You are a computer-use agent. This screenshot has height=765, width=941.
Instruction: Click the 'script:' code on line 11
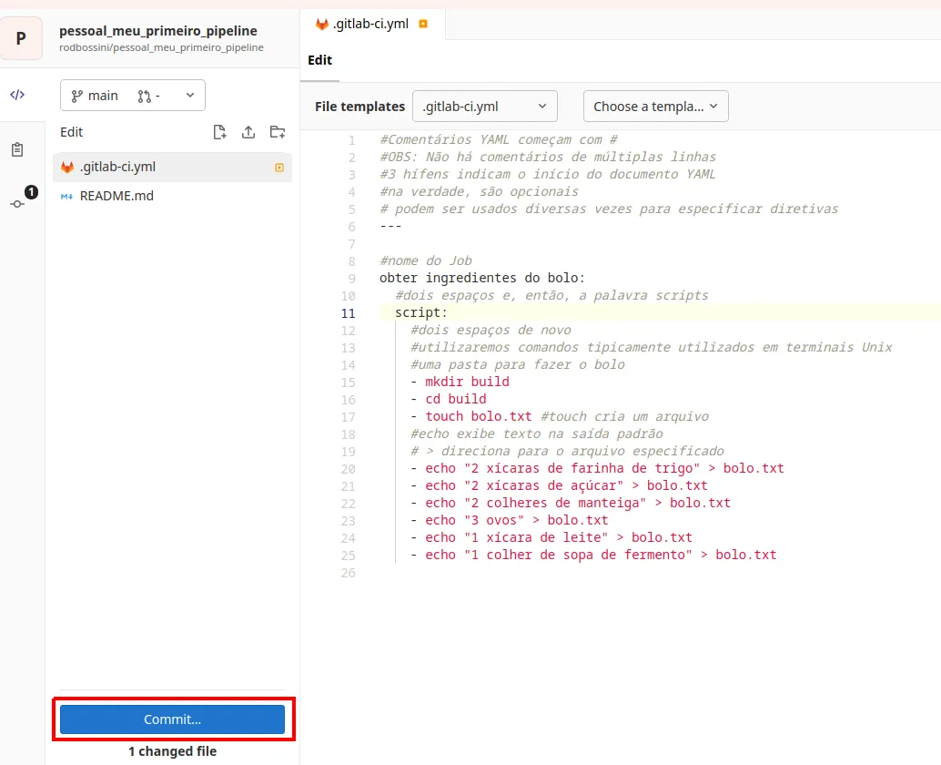pyautogui.click(x=420, y=312)
